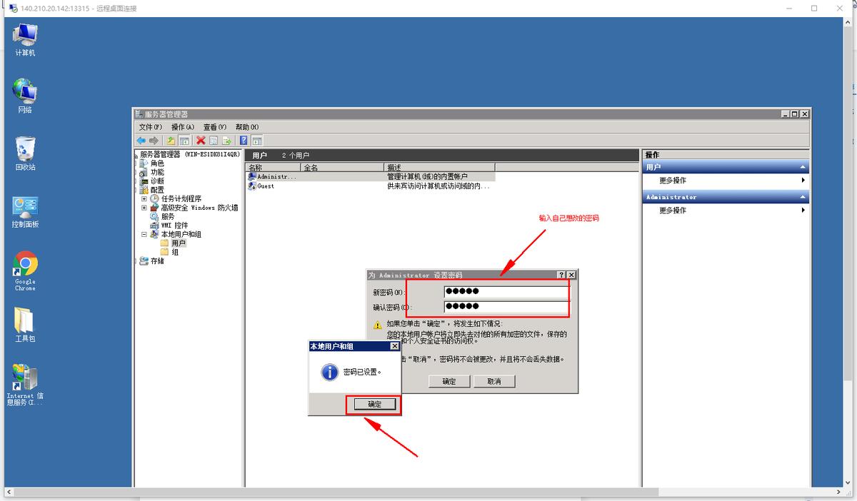Select 存储 in the console tree
Viewport: 857px width, 501px height.
click(157, 261)
